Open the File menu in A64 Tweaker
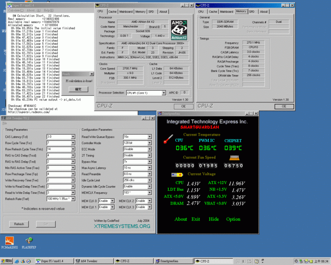331x265 pixels. pos(5,123)
